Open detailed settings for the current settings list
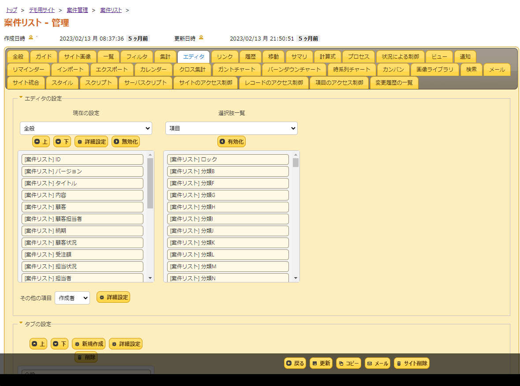The width and height of the screenshot is (520, 386). pos(91,141)
